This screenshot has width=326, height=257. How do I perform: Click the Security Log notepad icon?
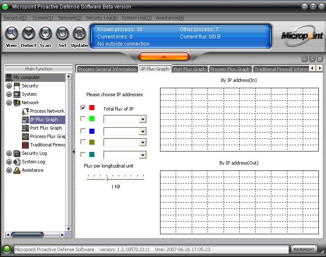point(17,153)
